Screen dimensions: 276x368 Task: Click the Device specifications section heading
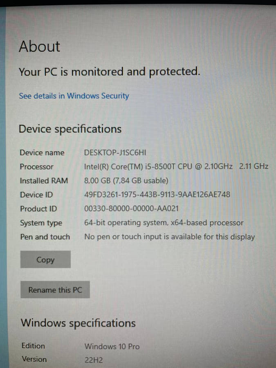point(70,129)
